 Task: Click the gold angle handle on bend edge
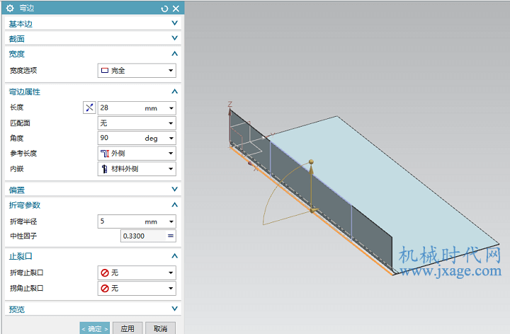click(313, 211)
